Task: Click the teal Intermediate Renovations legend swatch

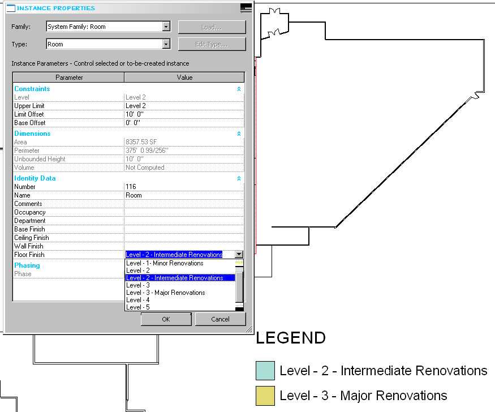Action: coord(265,371)
